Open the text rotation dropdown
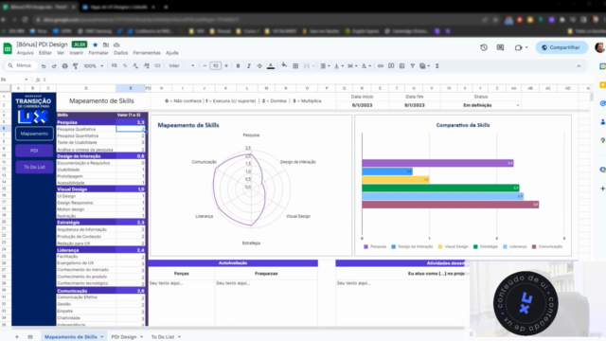Image resolution: width=606 pixels, height=341 pixels. tap(366, 66)
